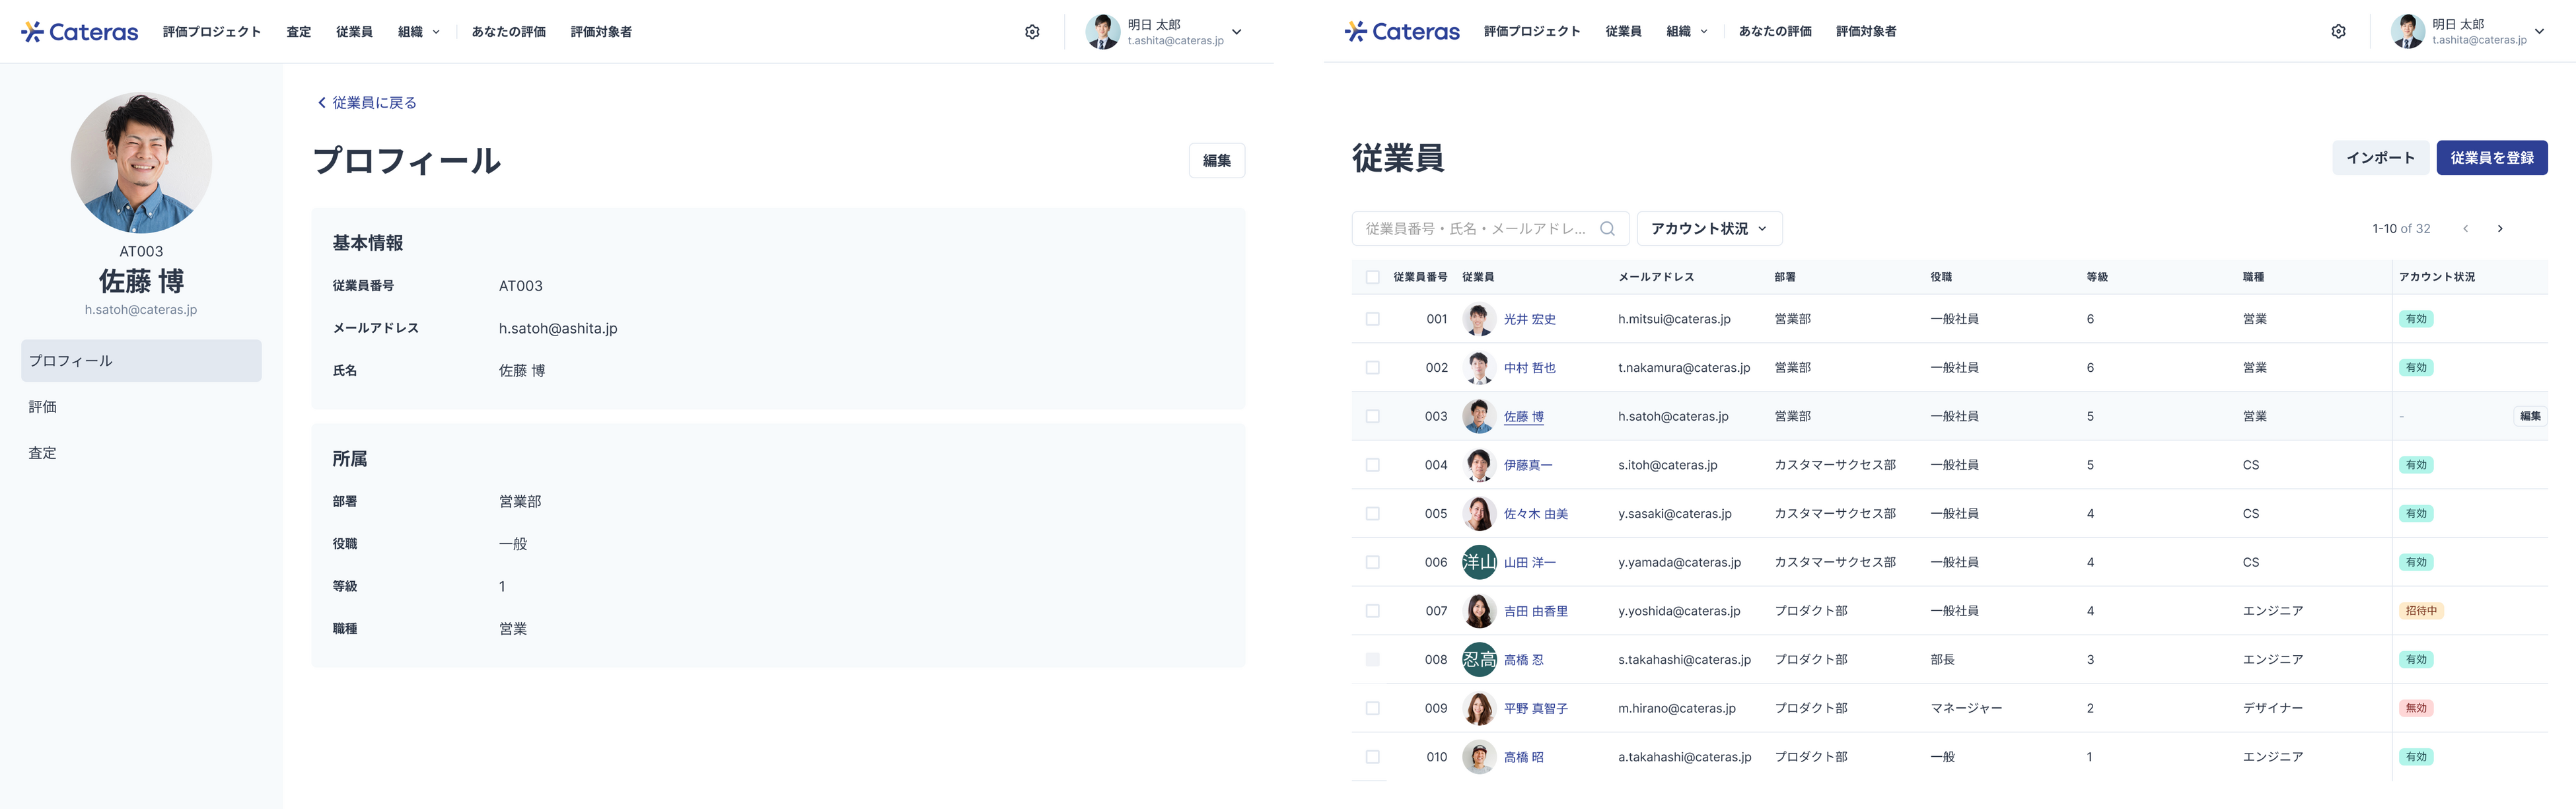Click 山田 洋一 avatar icon
This screenshot has width=2576, height=809.
tap(1479, 562)
